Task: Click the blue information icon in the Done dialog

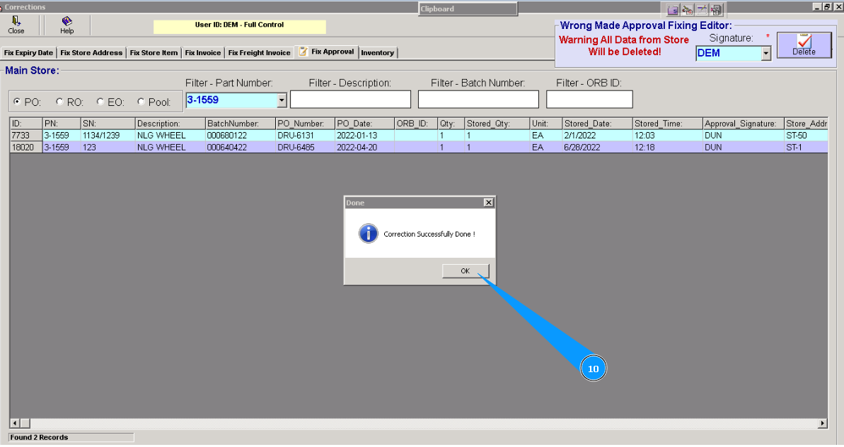Action: click(368, 234)
